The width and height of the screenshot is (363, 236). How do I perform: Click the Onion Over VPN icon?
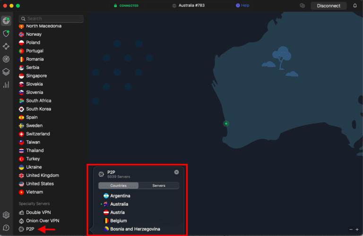pyautogui.click(x=21, y=221)
